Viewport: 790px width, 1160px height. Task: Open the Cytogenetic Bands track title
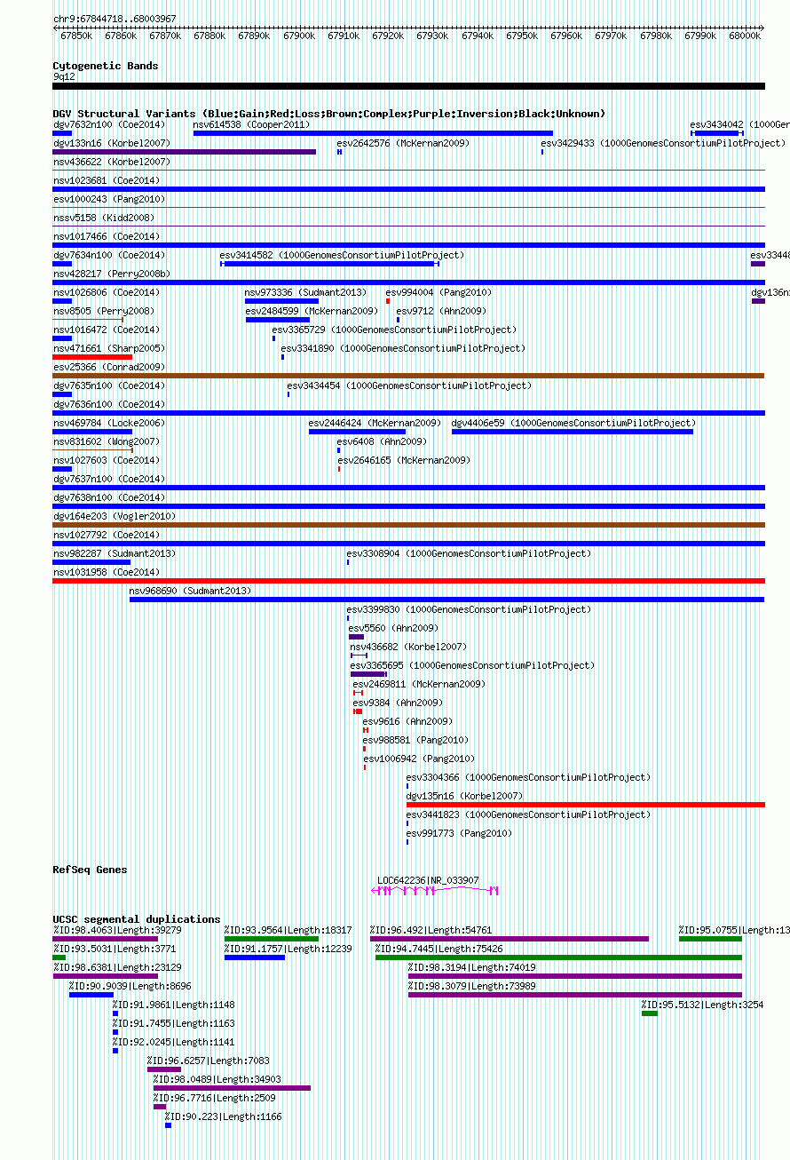106,66
